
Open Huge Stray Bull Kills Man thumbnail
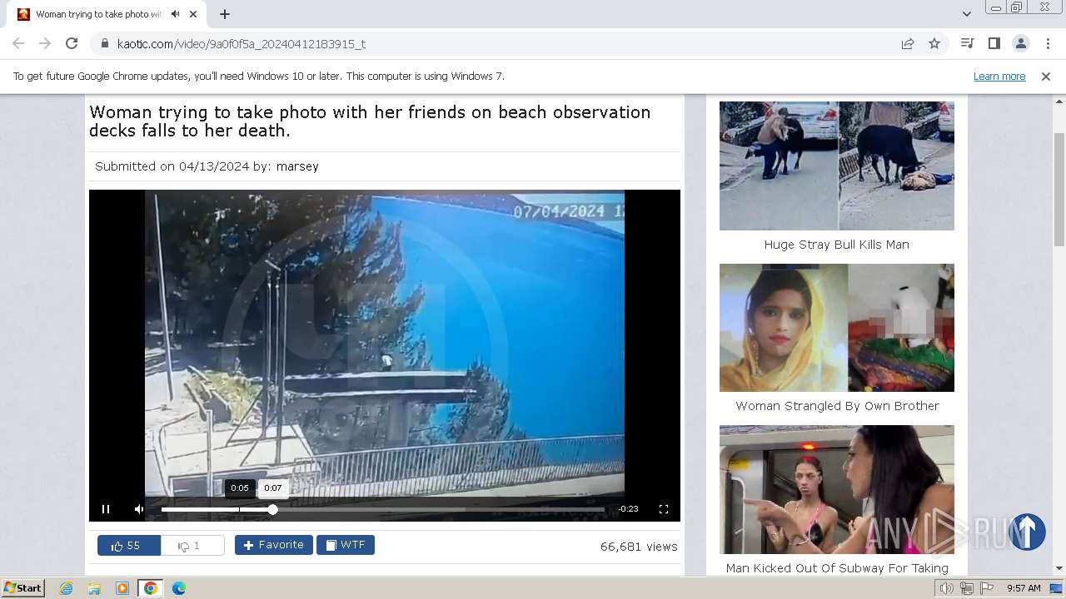[x=837, y=166]
